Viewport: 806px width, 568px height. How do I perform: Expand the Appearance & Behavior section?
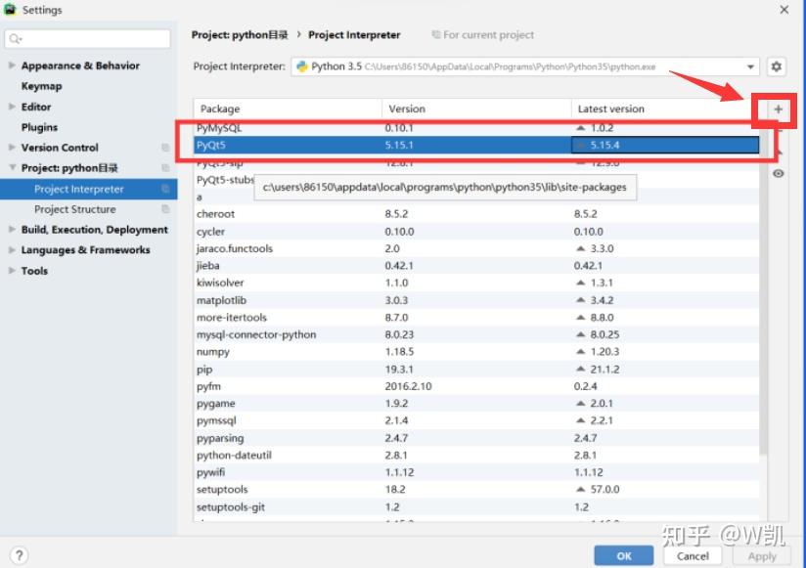pos(10,66)
